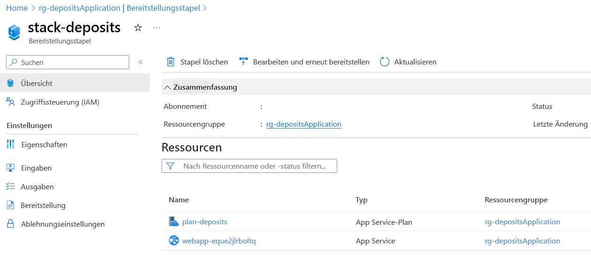Open rg-depositsApplication | Bereitstellungsstapel breadcrumb
This screenshot has height=257, width=591.
[x=119, y=8]
